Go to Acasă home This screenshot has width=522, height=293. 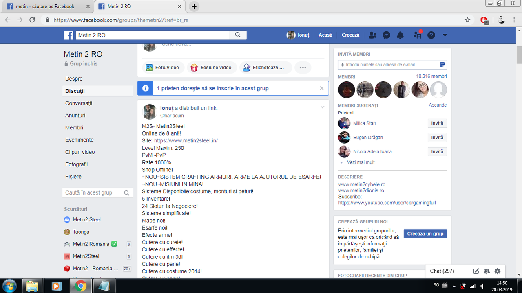(325, 35)
